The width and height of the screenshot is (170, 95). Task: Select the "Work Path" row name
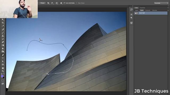coord(142,13)
